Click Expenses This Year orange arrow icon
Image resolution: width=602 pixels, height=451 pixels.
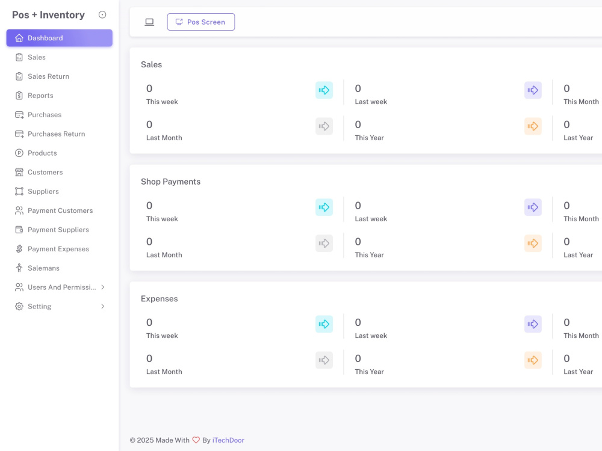(533, 360)
